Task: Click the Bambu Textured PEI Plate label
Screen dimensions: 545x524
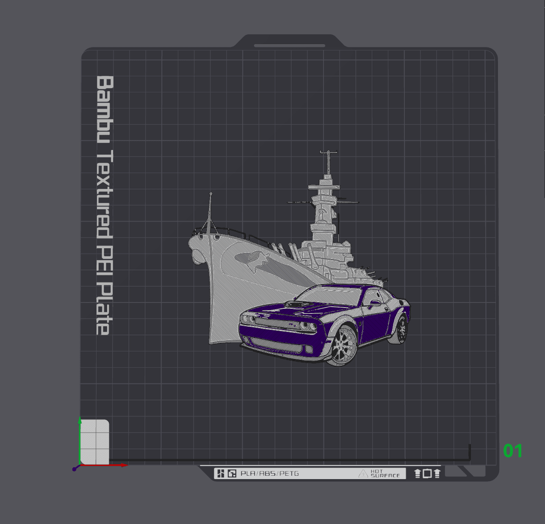Action: tap(104, 205)
